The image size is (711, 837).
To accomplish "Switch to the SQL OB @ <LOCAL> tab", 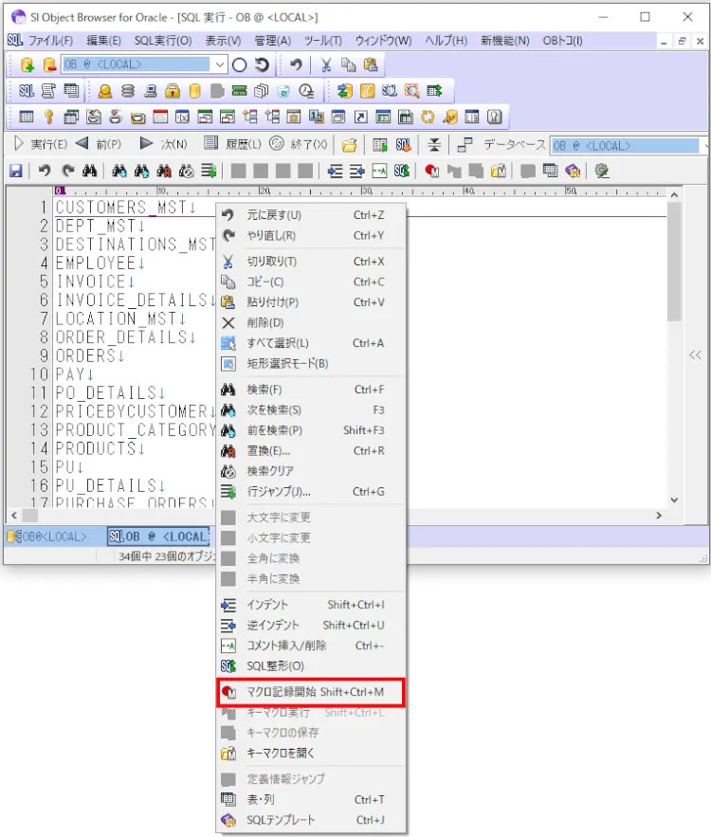I will tap(158, 537).
